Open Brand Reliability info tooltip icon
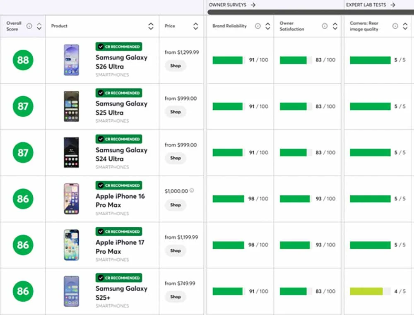This screenshot has width=414, height=315. pos(258,26)
